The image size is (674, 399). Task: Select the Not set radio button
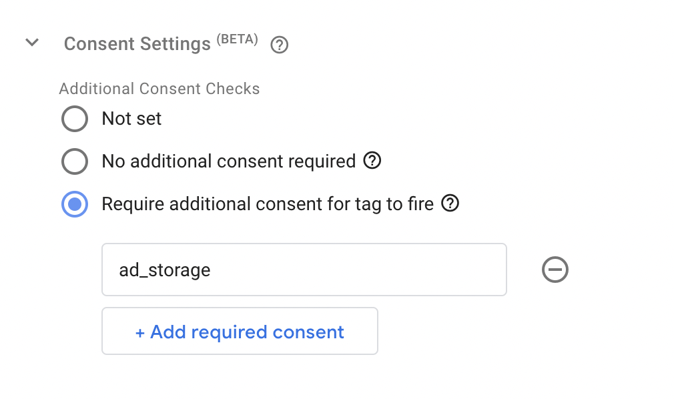pyautogui.click(x=75, y=119)
